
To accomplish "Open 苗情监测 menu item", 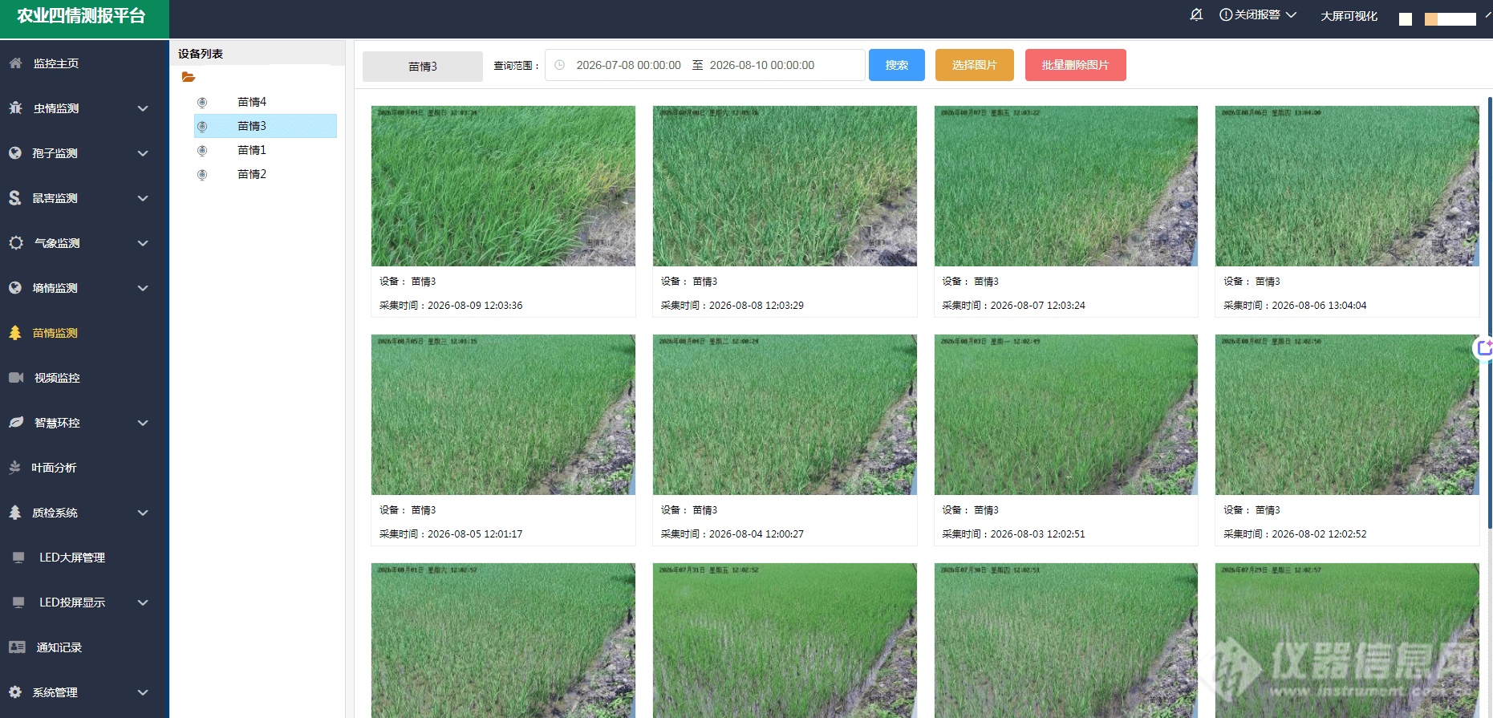I will tap(84, 333).
